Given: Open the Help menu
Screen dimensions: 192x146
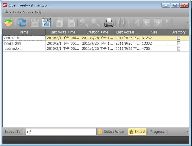Looking at the screenshot, I should pyautogui.click(x=40, y=12).
